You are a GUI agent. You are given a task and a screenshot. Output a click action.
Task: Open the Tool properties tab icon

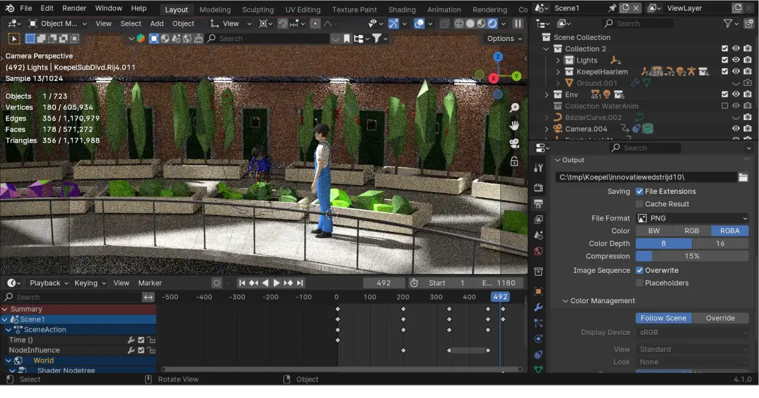[x=538, y=167]
